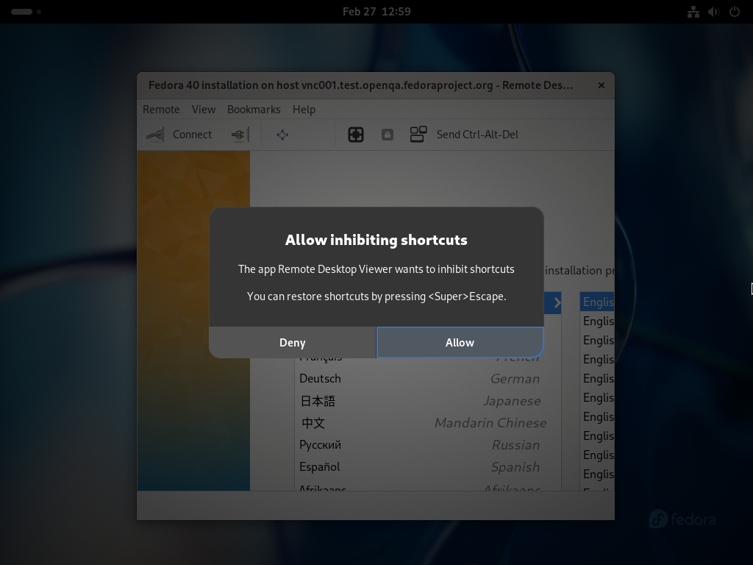The width and height of the screenshot is (753, 565).
Task: Click the Connect plug icon
Action: pos(155,135)
